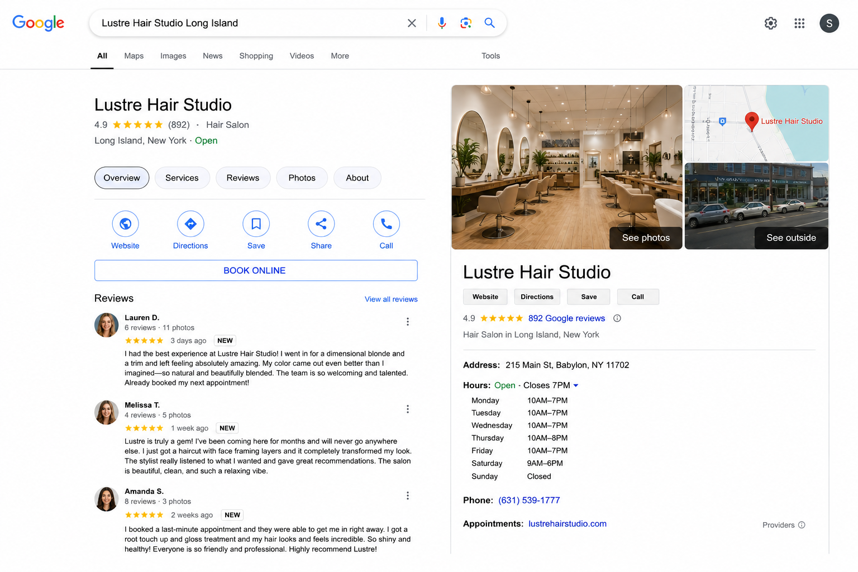Click the Call button in the knowledge panel
The height and width of the screenshot is (572, 858).
(638, 297)
